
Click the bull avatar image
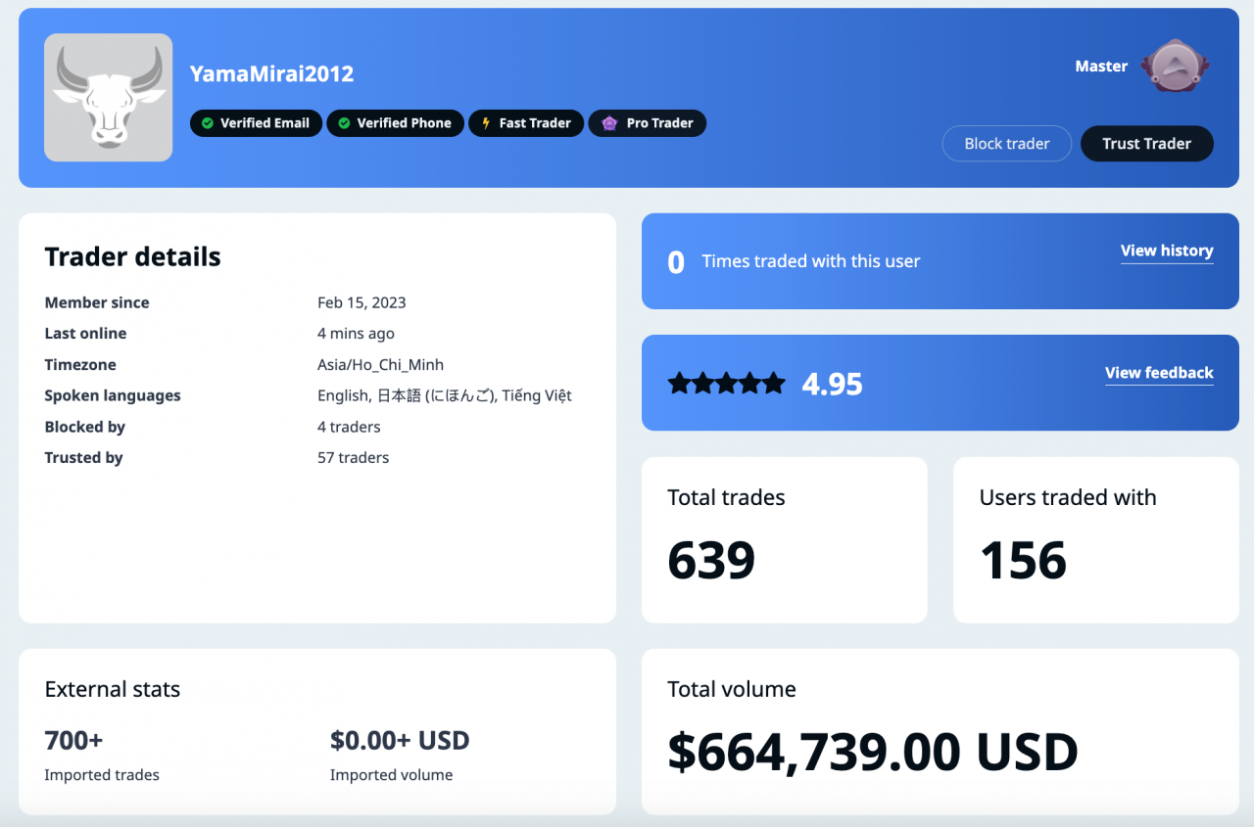pyautogui.click(x=108, y=97)
